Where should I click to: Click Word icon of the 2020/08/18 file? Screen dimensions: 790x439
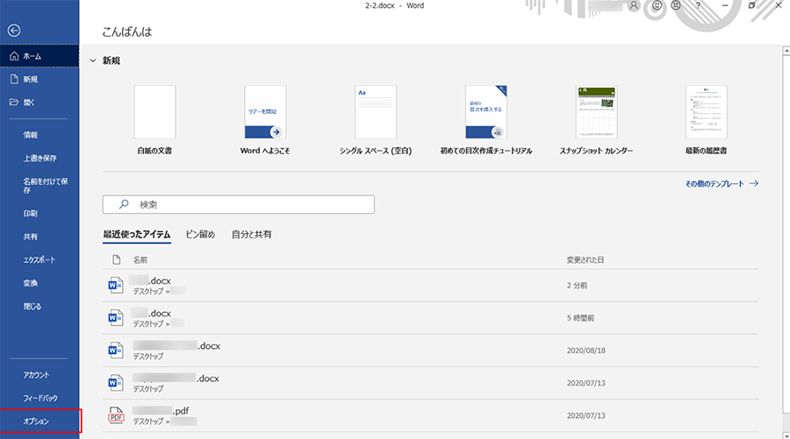(116, 350)
